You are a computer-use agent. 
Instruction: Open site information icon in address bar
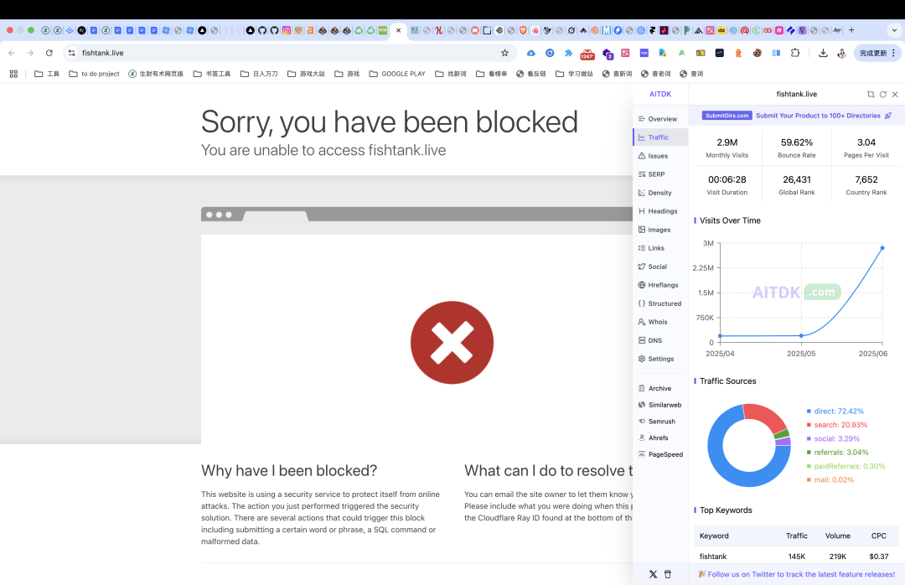click(71, 53)
